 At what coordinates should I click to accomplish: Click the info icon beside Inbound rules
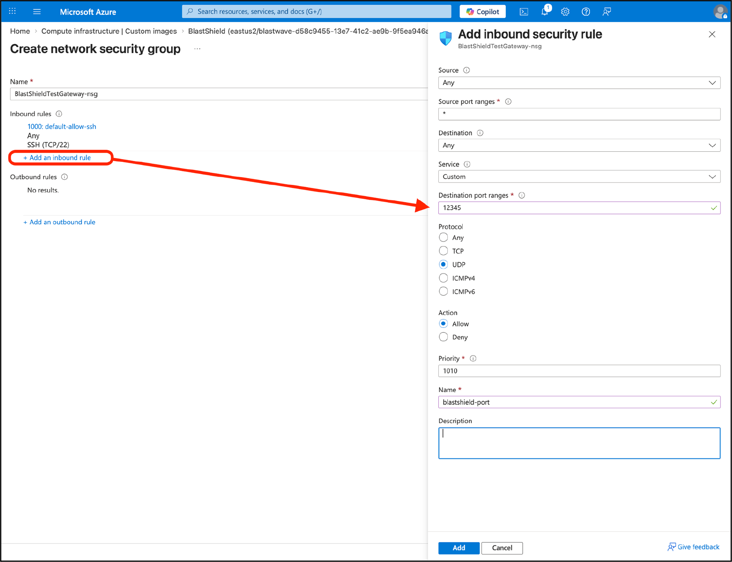pyautogui.click(x=59, y=114)
